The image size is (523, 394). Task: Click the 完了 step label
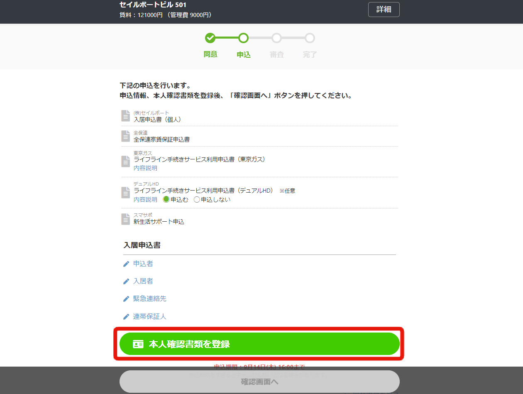pos(310,54)
